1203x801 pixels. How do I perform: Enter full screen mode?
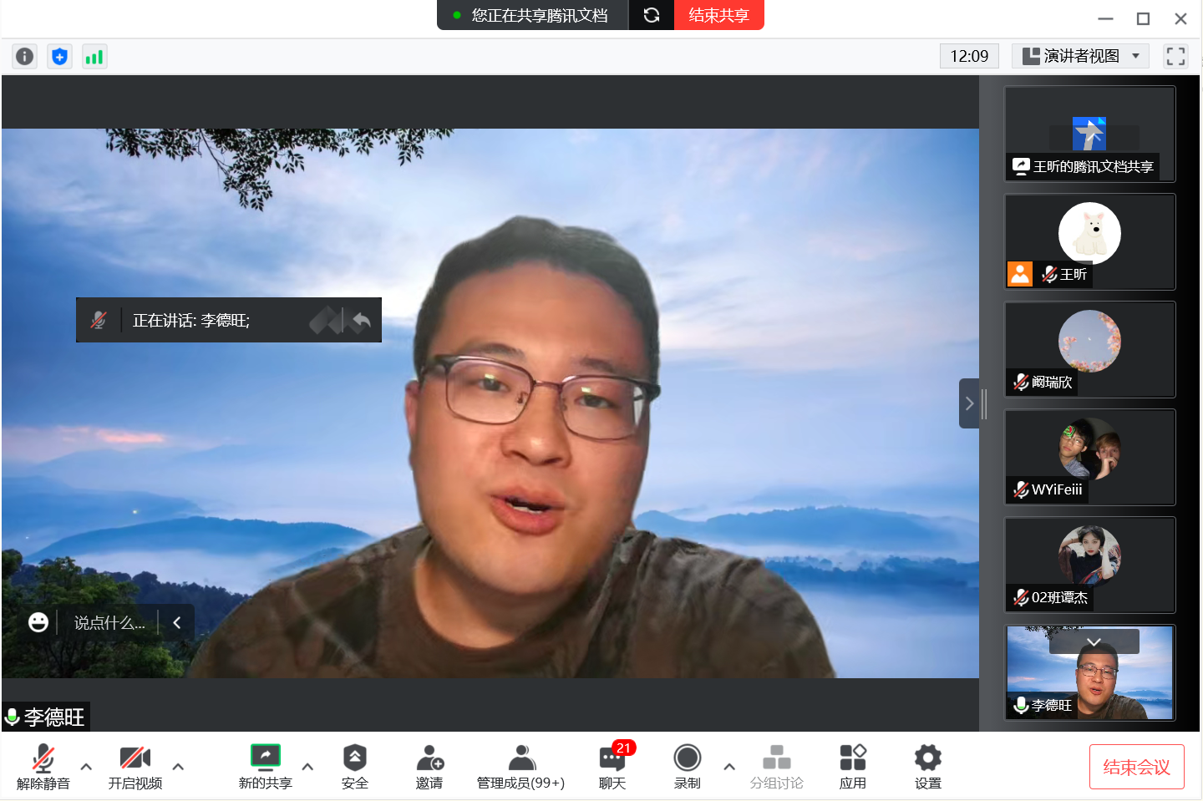coord(1175,57)
